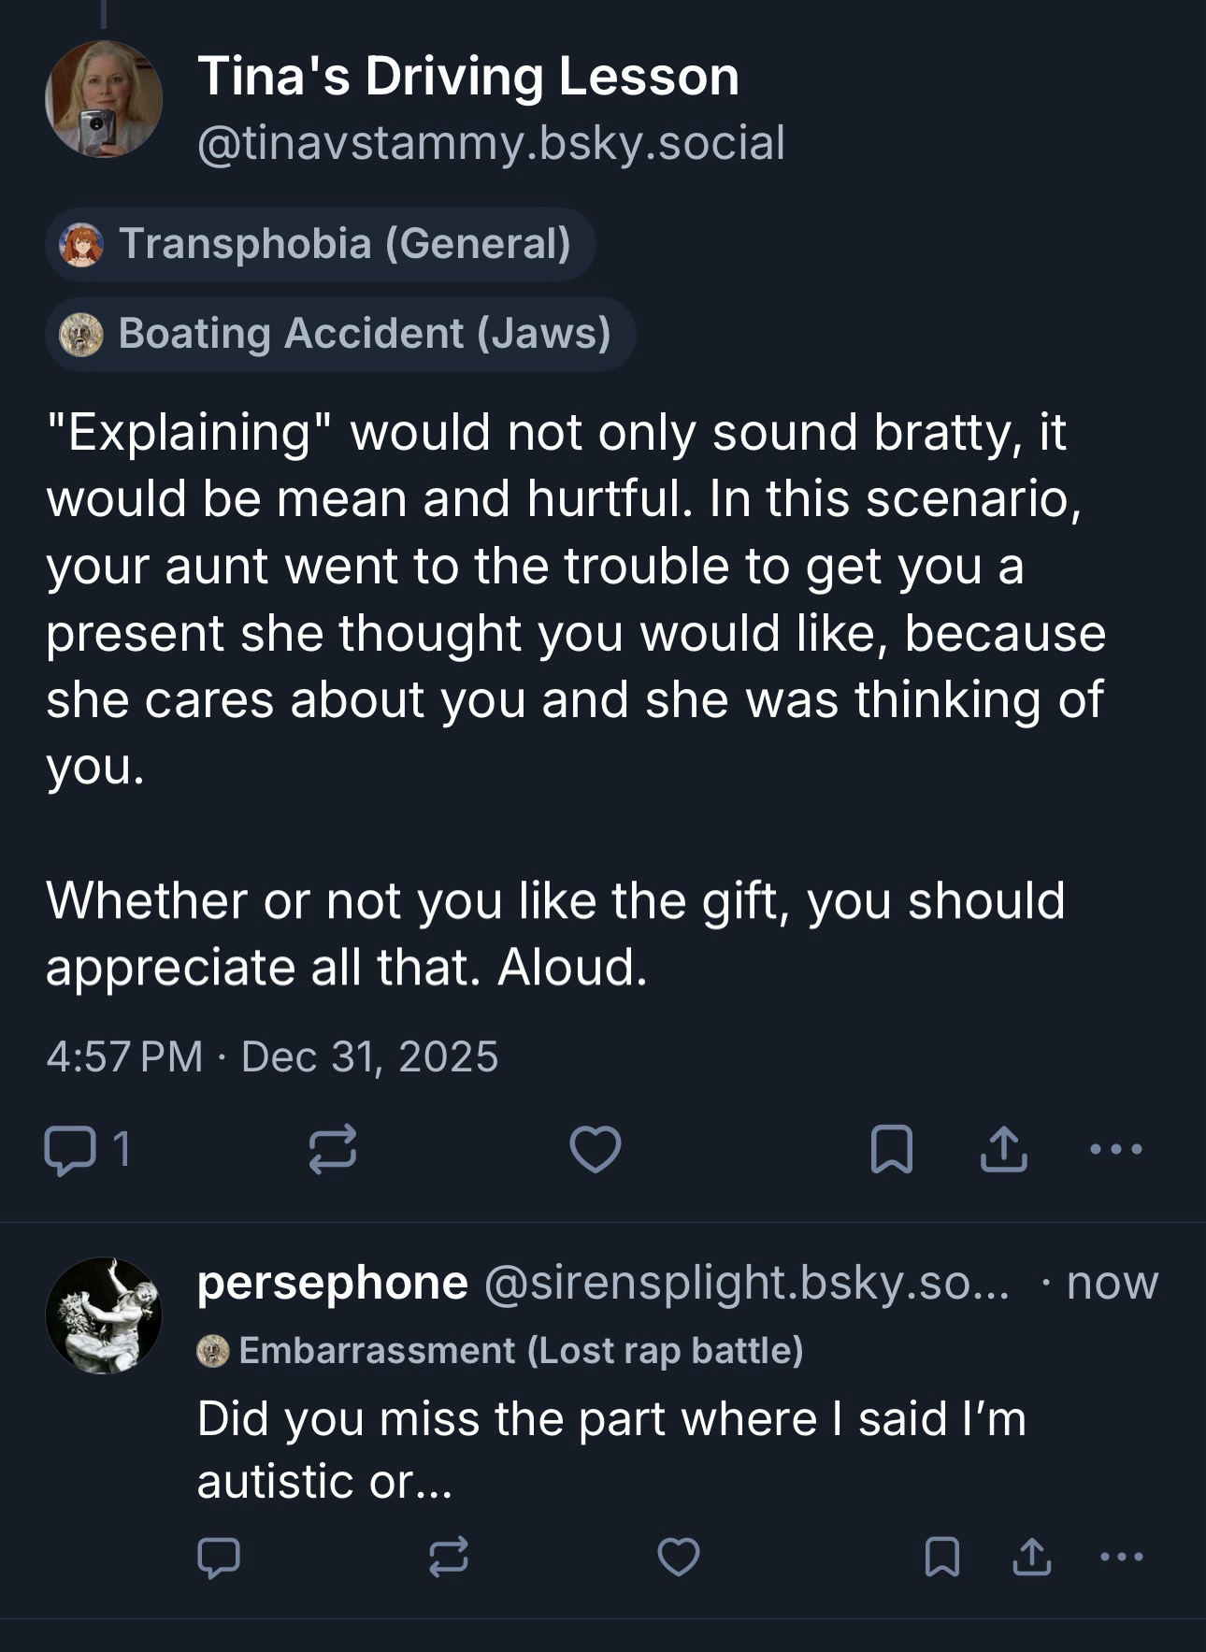This screenshot has width=1206, height=1652.
Task: Repost persephone's reply
Action: click(x=448, y=1558)
